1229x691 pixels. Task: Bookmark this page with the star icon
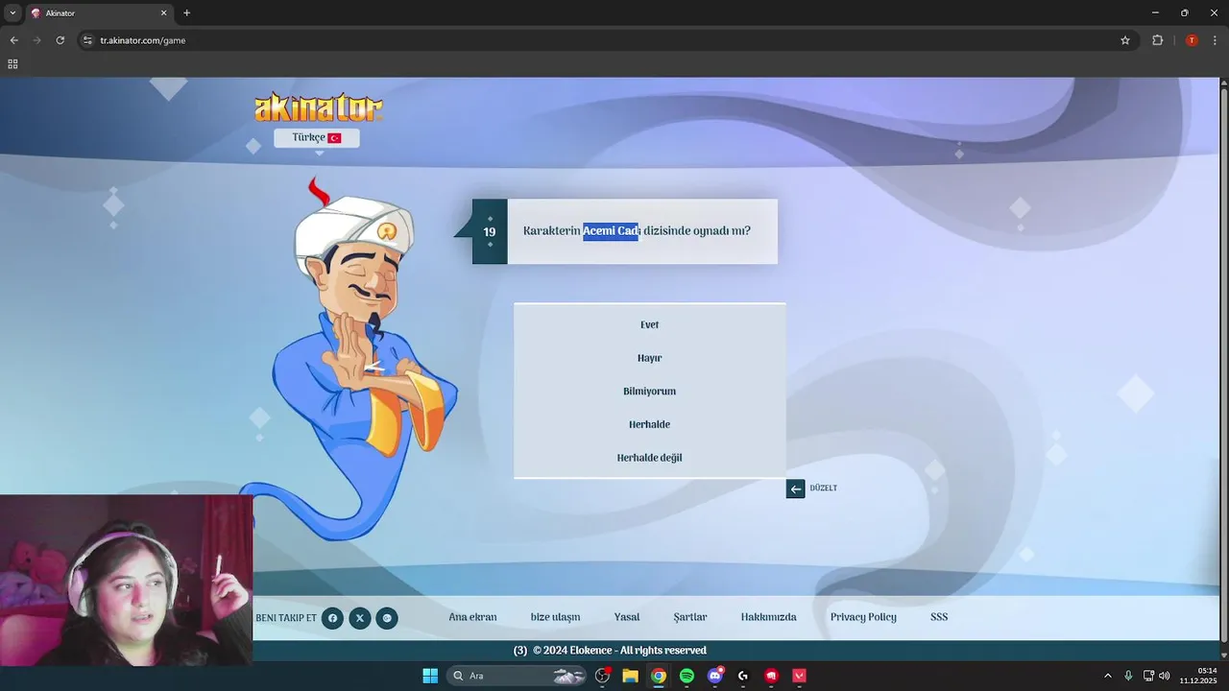[x=1125, y=40]
